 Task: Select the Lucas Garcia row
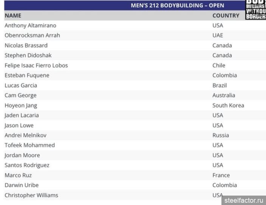click(21, 86)
